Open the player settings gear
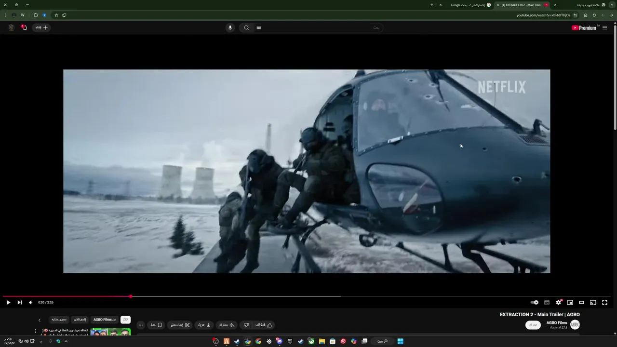 pyautogui.click(x=558, y=303)
